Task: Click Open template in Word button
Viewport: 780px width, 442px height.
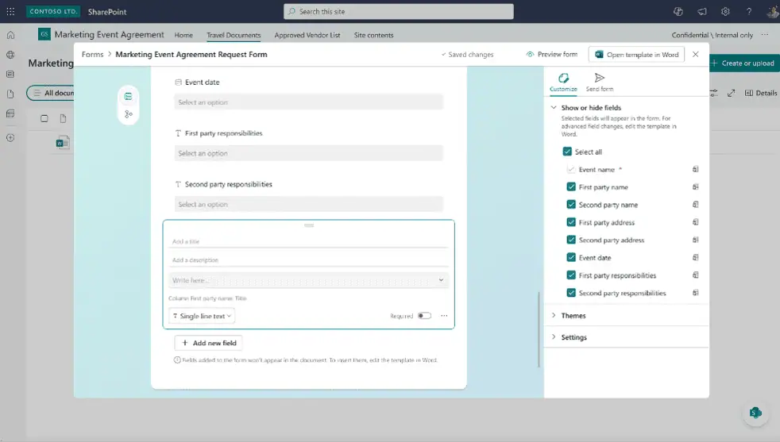Action: (x=637, y=55)
